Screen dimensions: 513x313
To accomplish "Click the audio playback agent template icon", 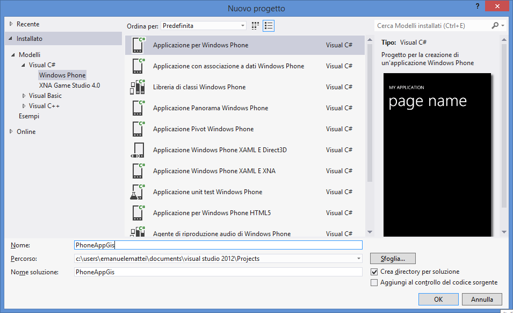I will point(138,231).
